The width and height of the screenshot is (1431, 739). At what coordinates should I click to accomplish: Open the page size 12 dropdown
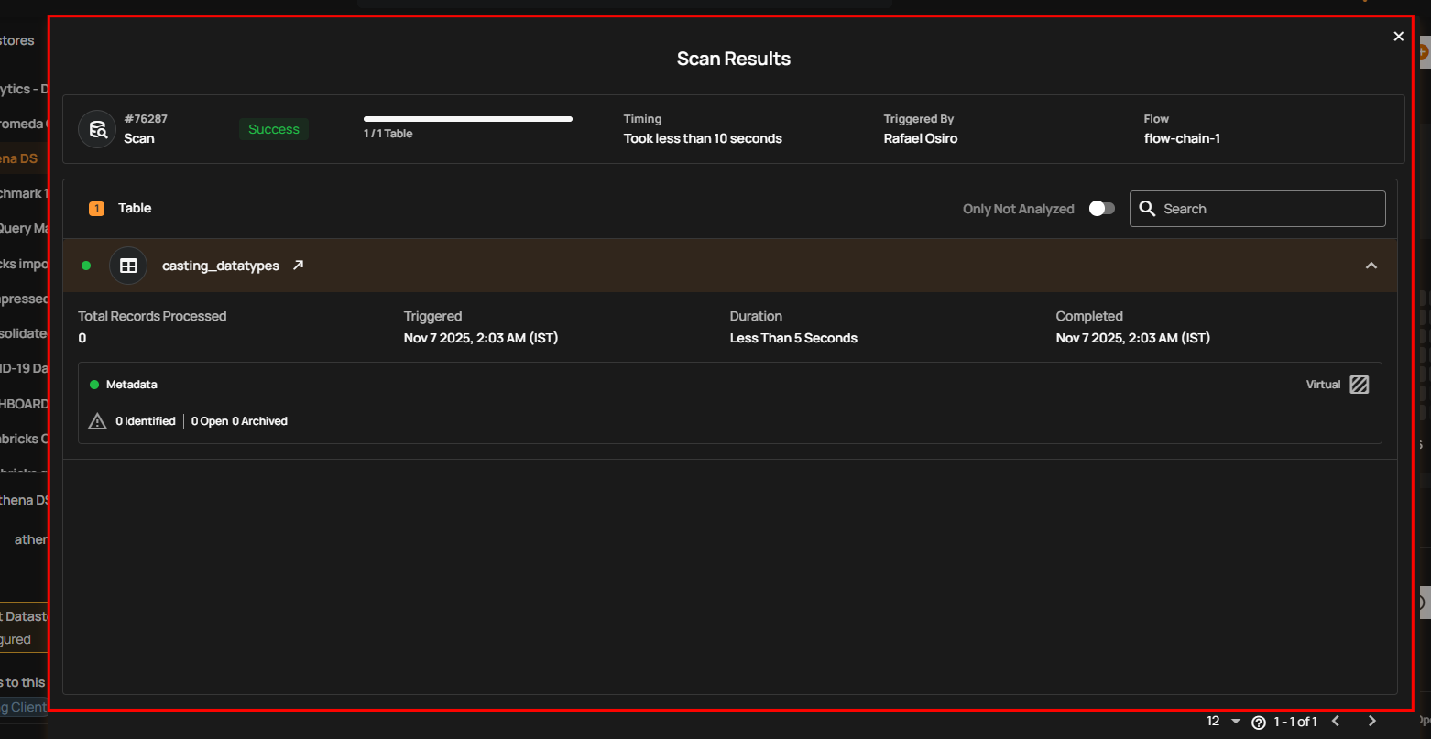[x=1223, y=722]
